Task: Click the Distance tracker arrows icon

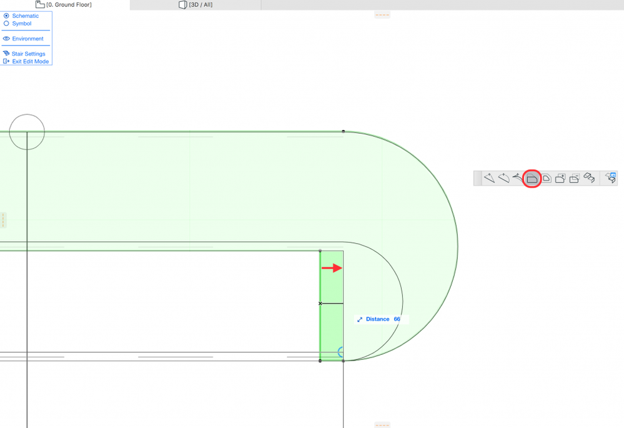Action: pos(360,319)
